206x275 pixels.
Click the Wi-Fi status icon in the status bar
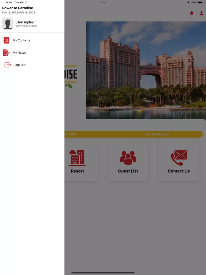[x=188, y=2]
